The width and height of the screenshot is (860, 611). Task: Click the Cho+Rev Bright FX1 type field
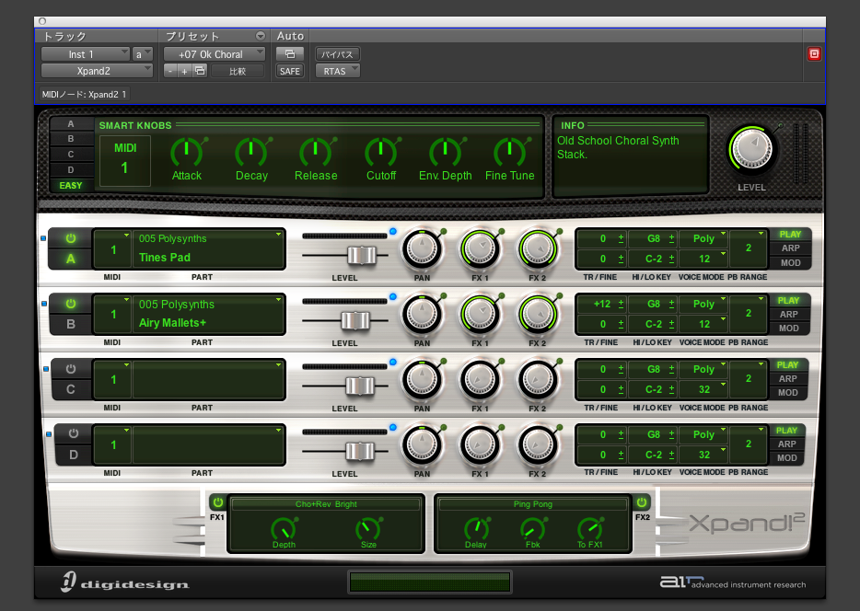326,504
